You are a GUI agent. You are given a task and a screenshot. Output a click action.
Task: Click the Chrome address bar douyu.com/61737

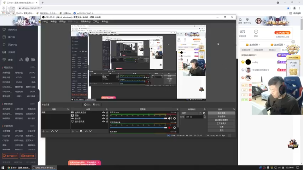[32, 8]
